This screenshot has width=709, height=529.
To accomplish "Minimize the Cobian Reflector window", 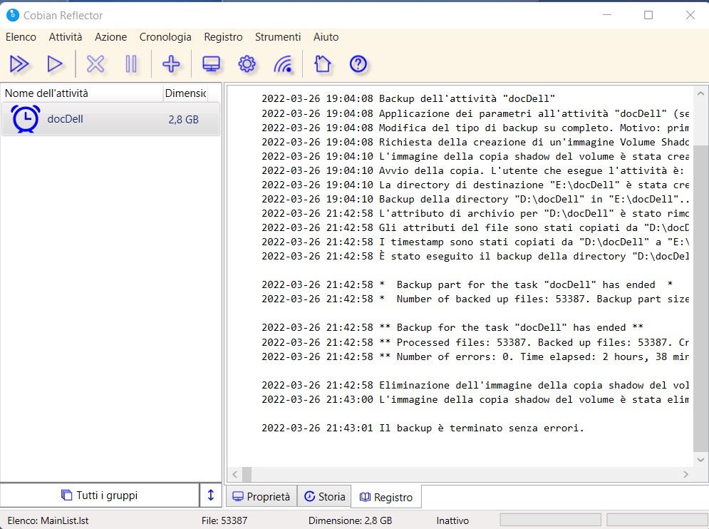I will point(607,15).
